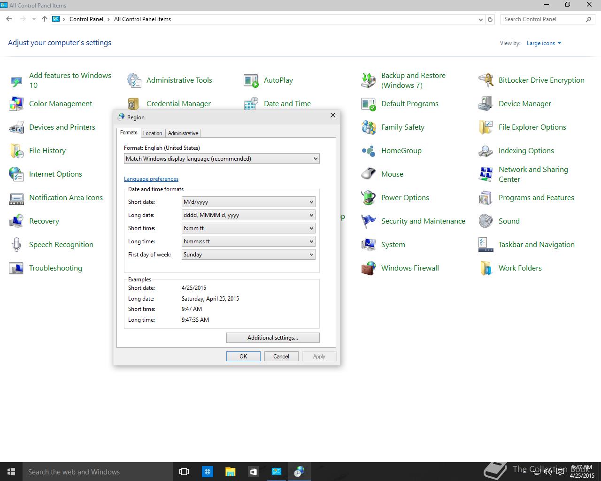This screenshot has height=481, width=601.
Task: Open the Windows Start button
Action: pyautogui.click(x=11, y=472)
